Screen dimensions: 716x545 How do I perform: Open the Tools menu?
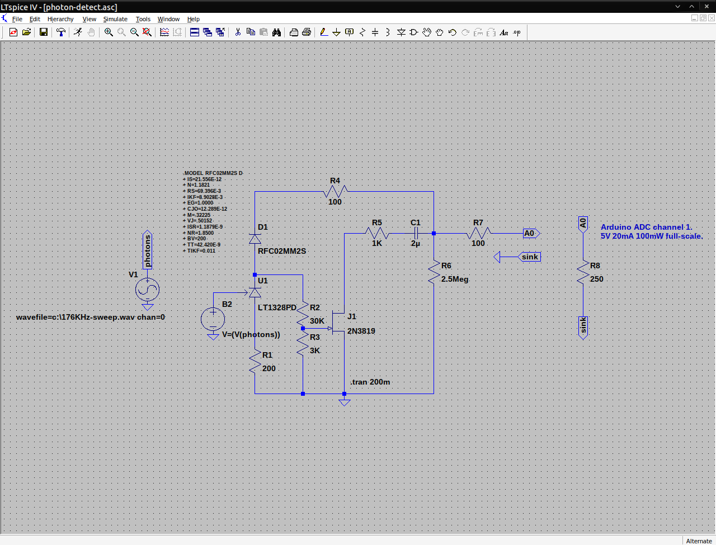tap(143, 19)
